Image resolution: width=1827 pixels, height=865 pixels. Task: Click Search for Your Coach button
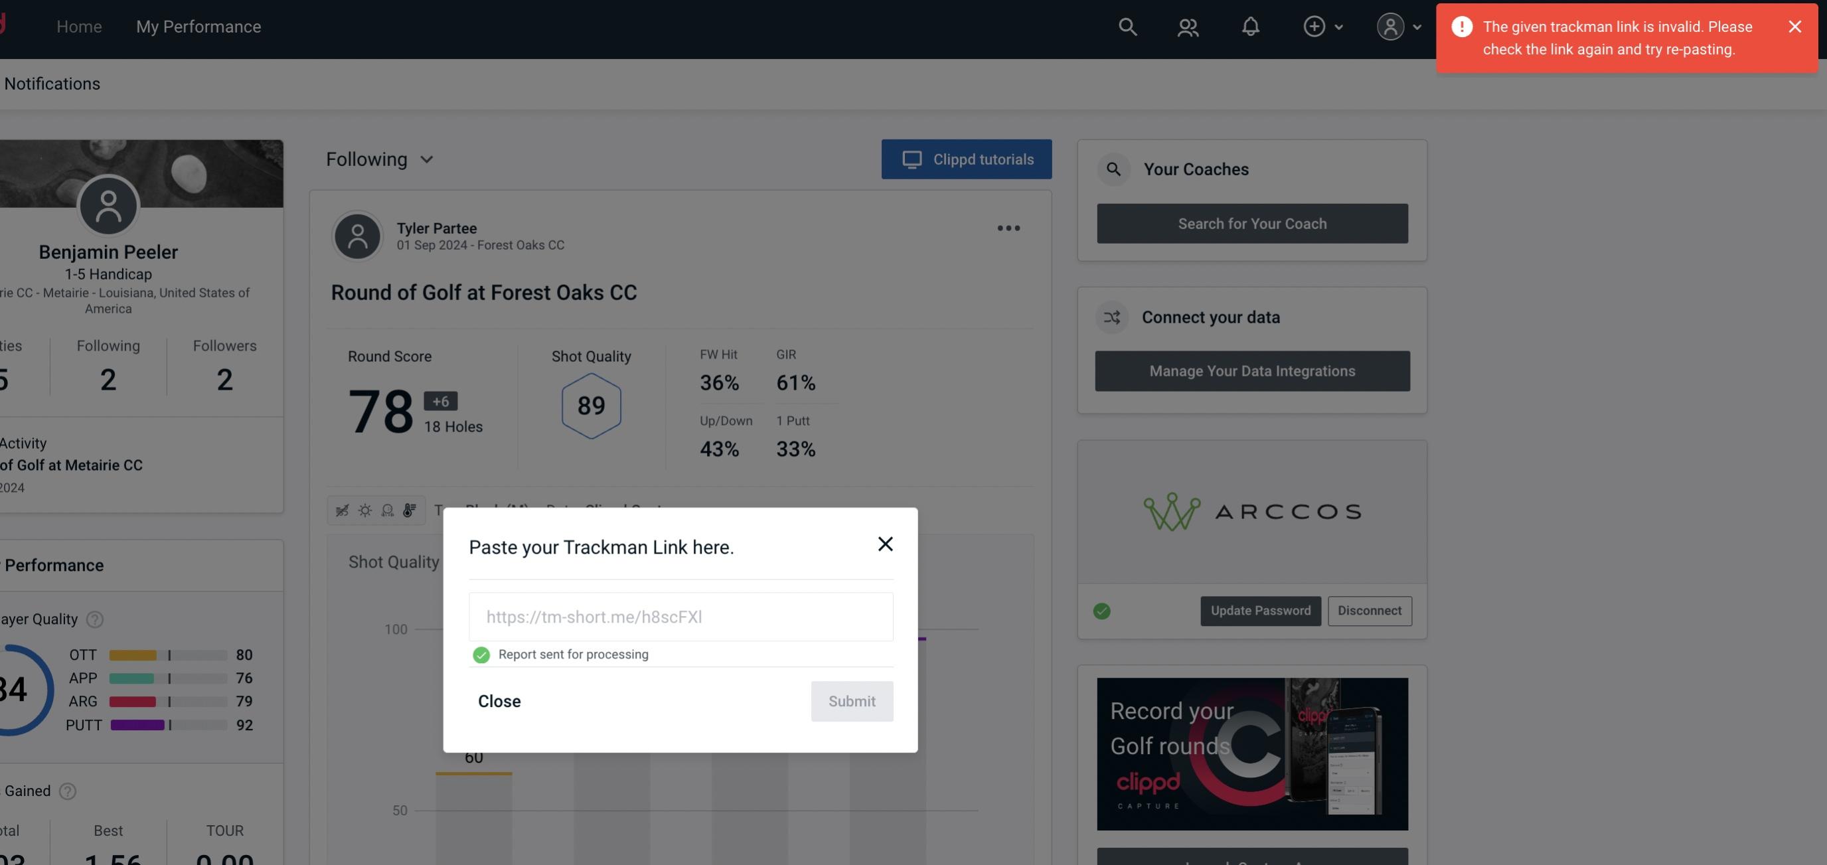click(1253, 224)
